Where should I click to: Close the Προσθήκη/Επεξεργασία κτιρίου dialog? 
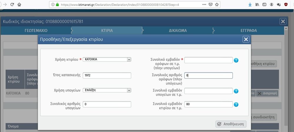tap(246, 39)
